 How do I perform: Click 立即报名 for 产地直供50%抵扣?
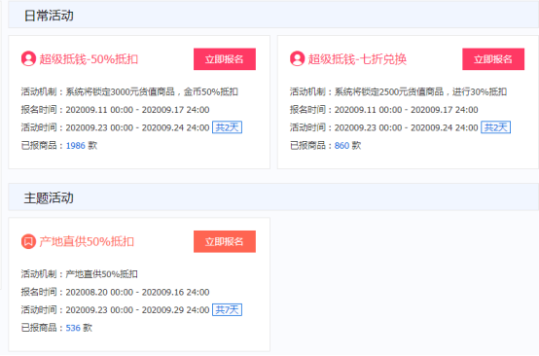225,241
